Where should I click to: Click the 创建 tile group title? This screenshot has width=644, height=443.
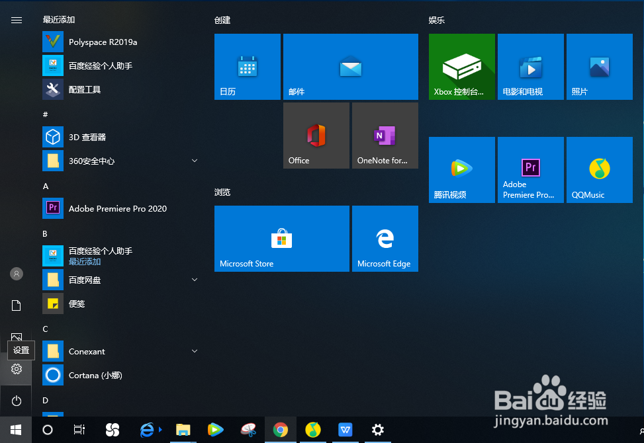tap(222, 20)
